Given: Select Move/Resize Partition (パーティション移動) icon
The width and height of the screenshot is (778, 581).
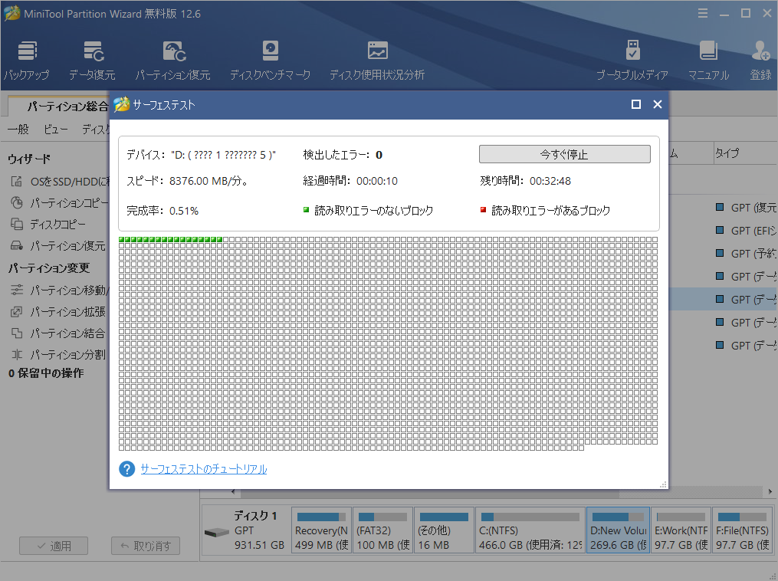Looking at the screenshot, I should (17, 290).
